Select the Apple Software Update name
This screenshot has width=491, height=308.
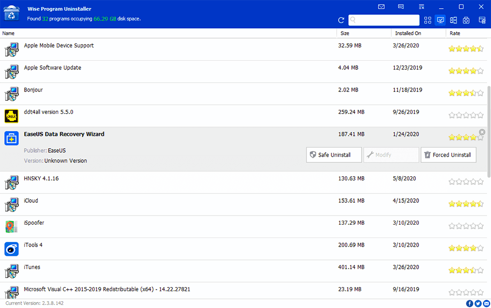tap(53, 68)
